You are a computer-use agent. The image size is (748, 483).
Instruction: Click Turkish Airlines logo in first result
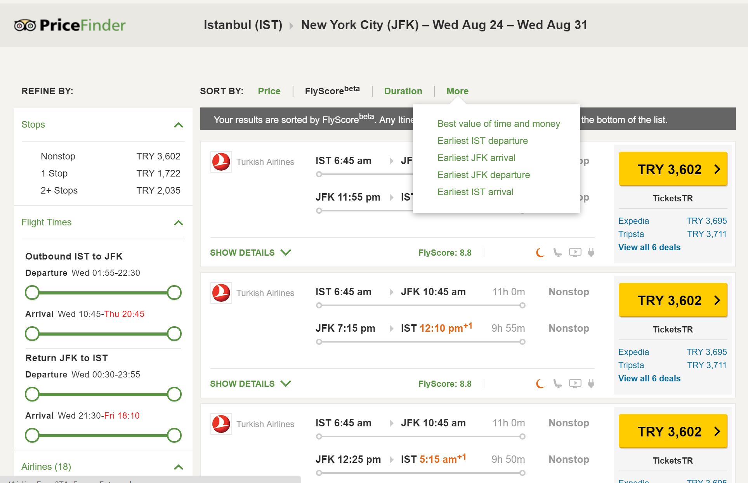(x=221, y=162)
